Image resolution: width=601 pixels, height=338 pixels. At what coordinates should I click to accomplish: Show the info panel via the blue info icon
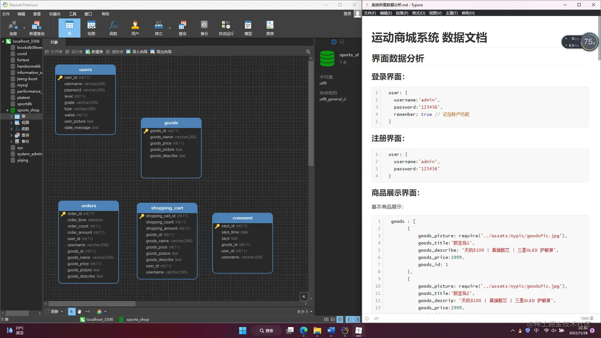[x=334, y=42]
